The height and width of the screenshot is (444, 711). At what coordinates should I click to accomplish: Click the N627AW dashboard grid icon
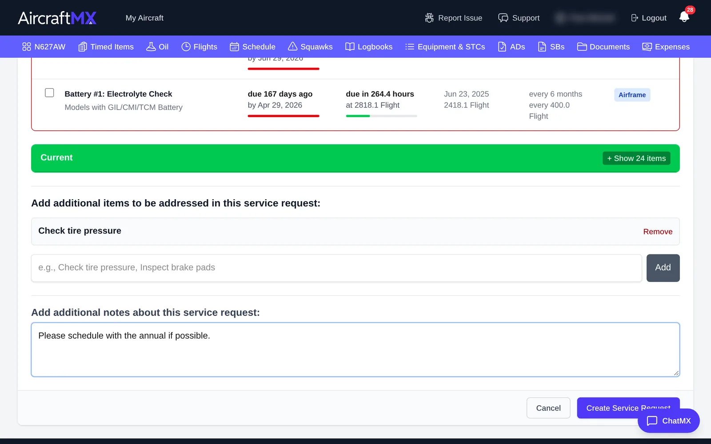tap(27, 47)
